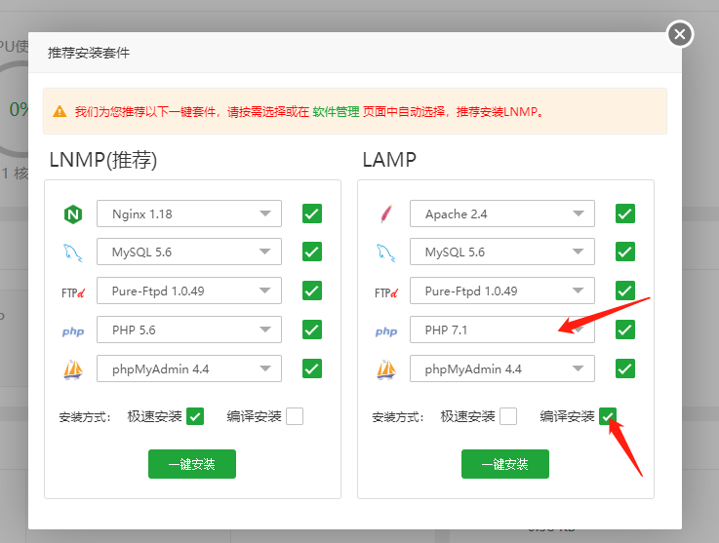Click the LNMP(推荐) heading

coord(103,160)
